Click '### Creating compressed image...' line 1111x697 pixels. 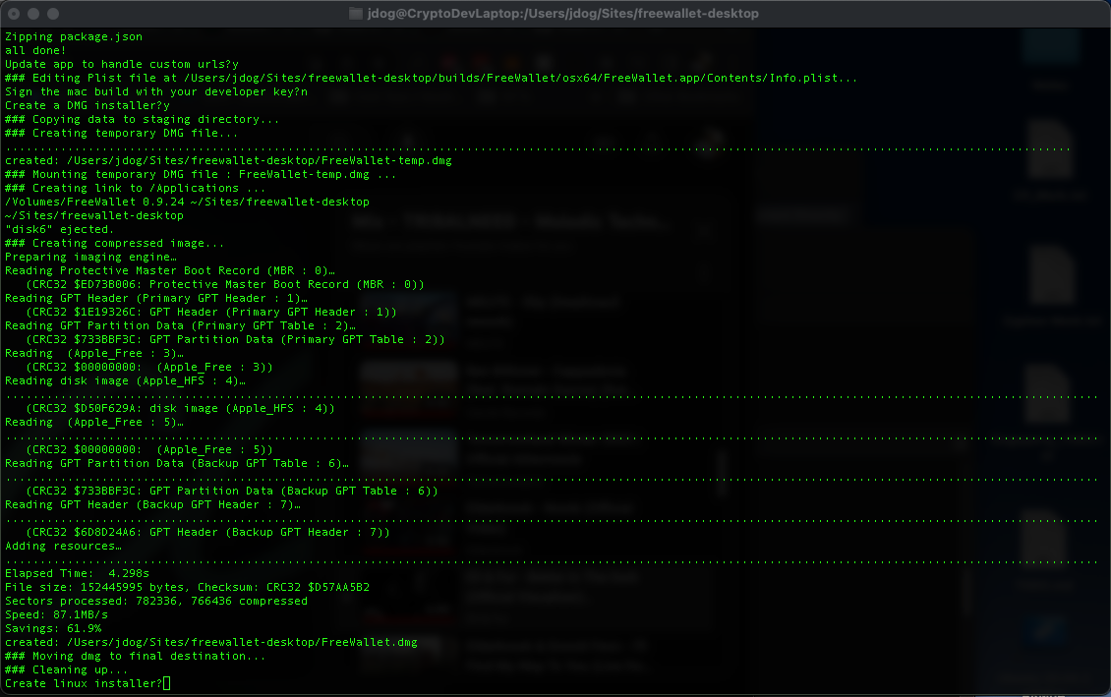pos(115,243)
